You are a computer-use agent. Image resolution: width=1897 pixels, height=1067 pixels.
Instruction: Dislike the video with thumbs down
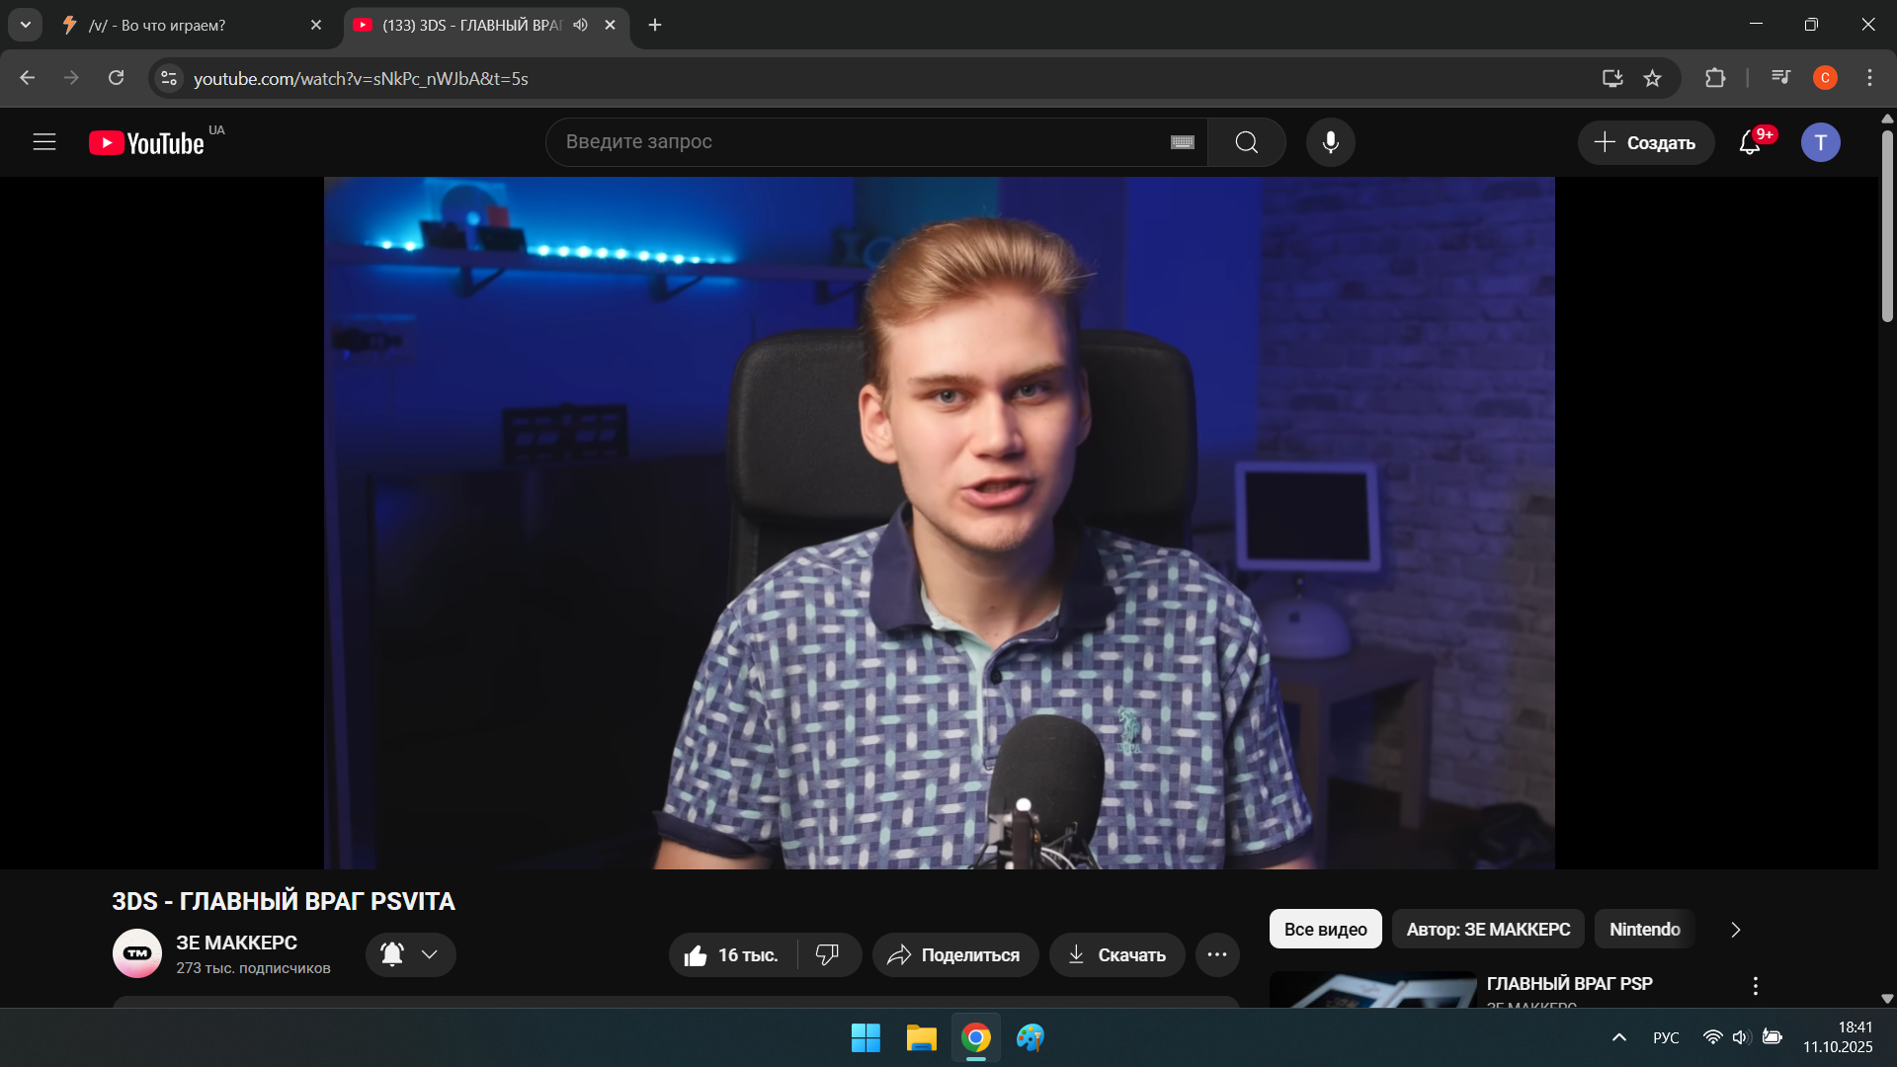[827, 954]
